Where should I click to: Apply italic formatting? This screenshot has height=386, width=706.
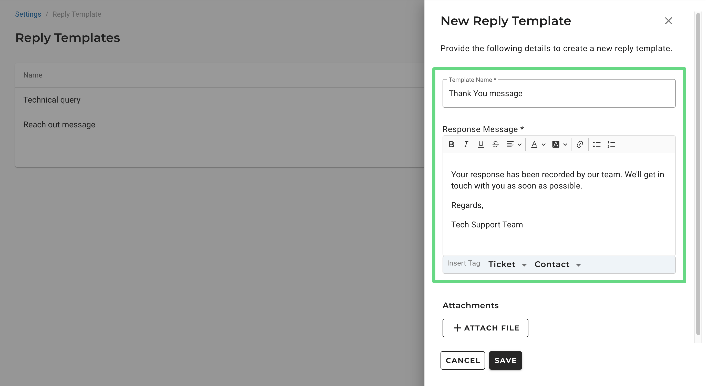(x=466, y=144)
